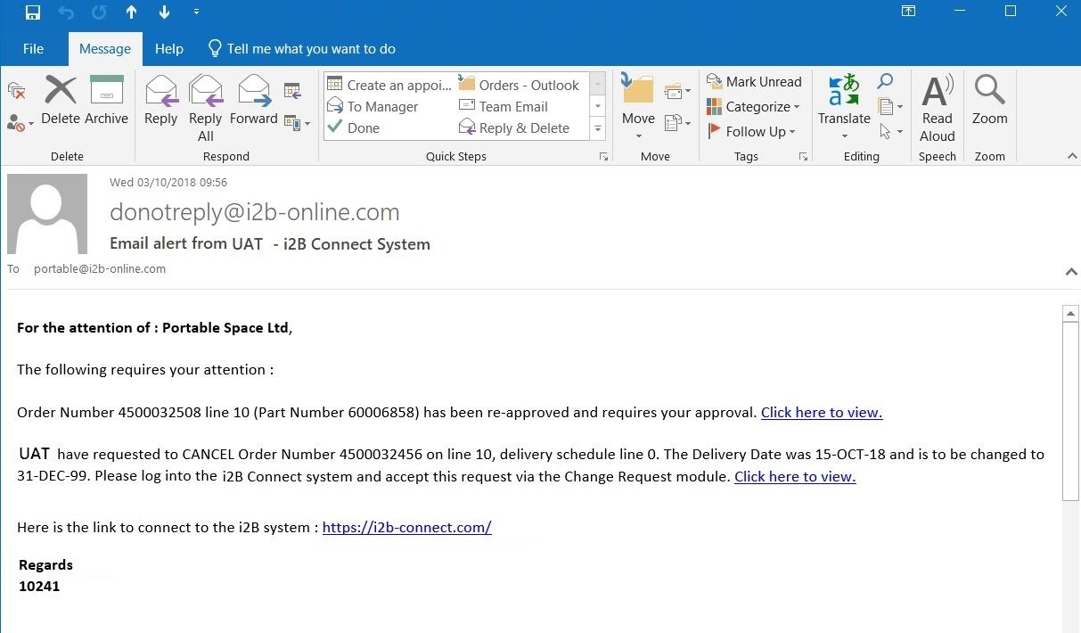
Task: Click the Undo arrow in the quick access toolbar
Action: (x=65, y=12)
